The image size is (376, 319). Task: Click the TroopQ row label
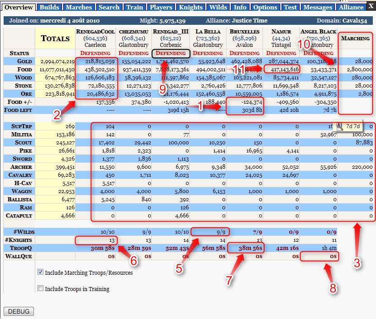click(x=21, y=248)
